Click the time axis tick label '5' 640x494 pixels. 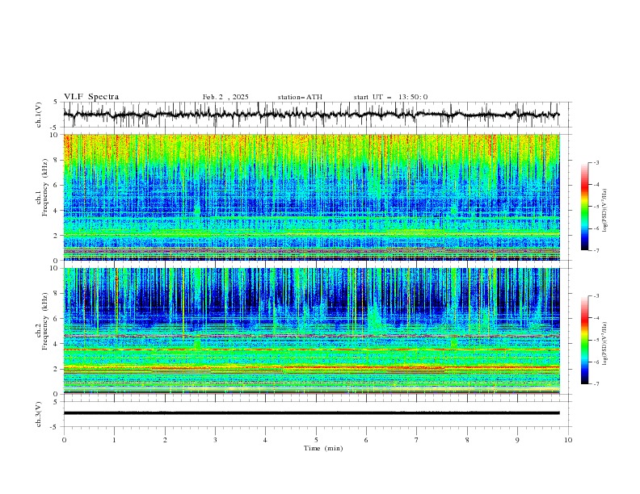[316, 440]
